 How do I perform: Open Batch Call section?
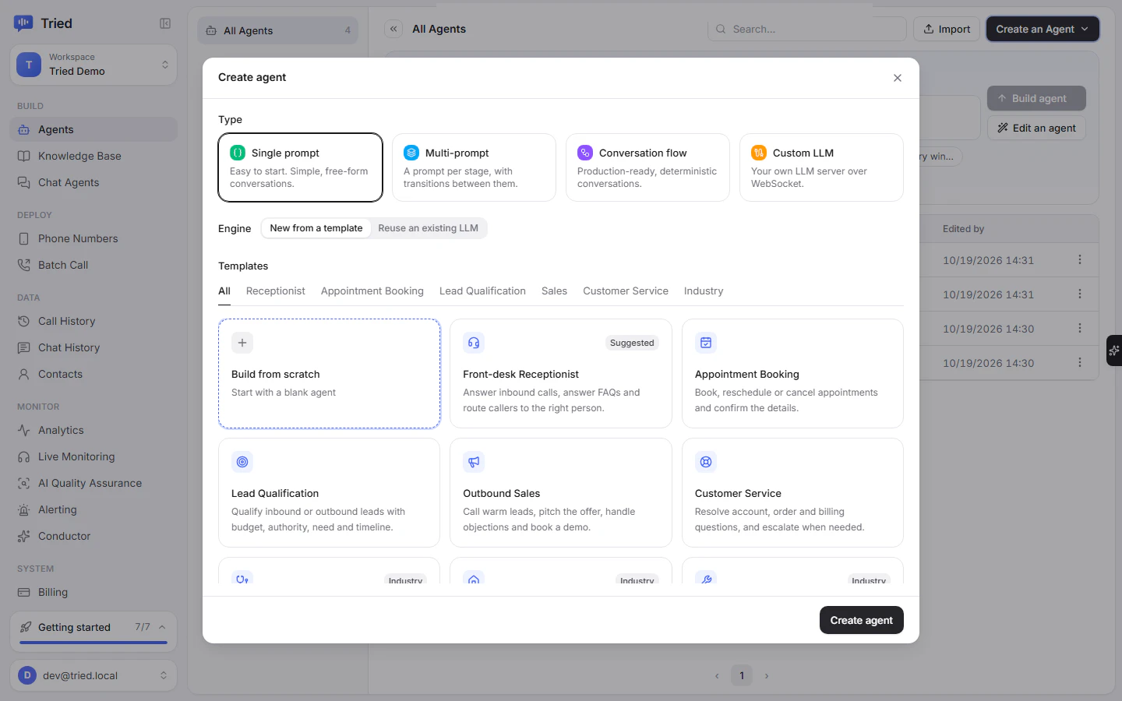[x=93, y=265]
